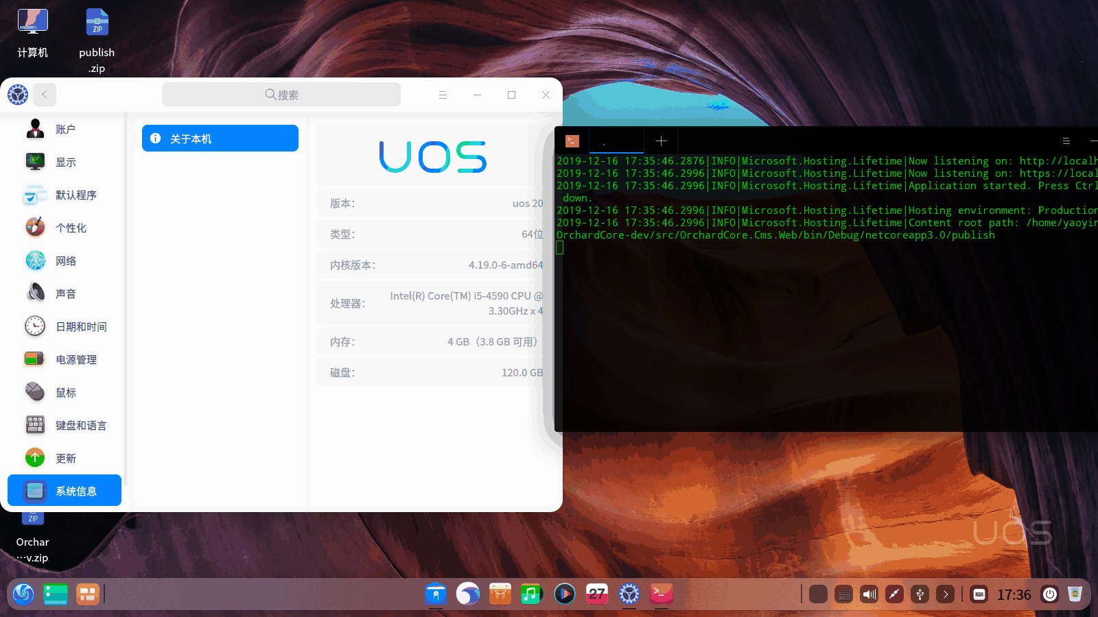The height and width of the screenshot is (617, 1098).
Task: Select 键盘和语言 settings
Action: [x=65, y=425]
